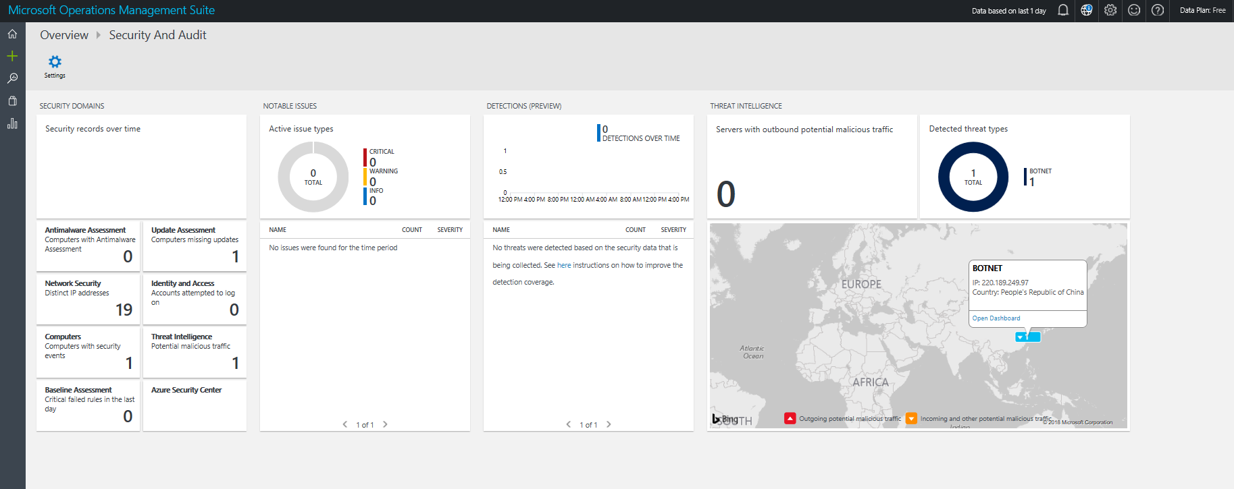1234x489 pixels.
Task: Open the Usage bar chart icon
Action: 12,123
